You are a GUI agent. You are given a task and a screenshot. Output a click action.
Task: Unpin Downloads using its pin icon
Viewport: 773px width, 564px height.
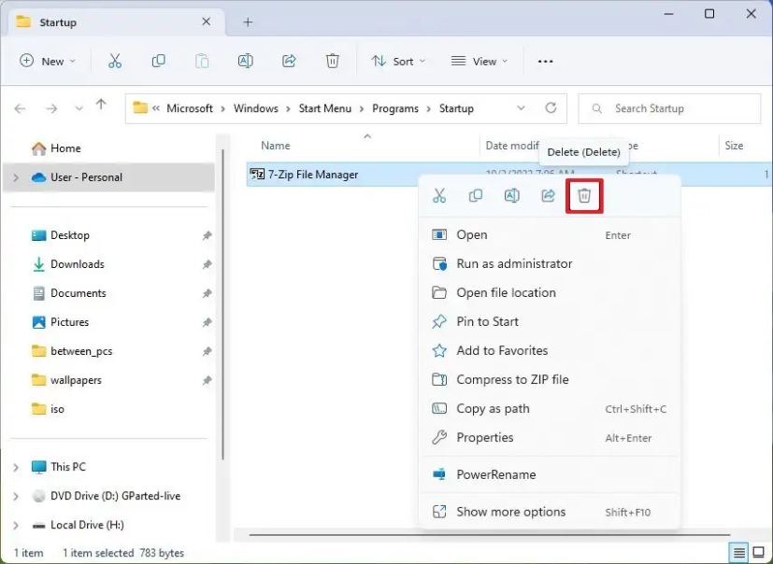[208, 264]
